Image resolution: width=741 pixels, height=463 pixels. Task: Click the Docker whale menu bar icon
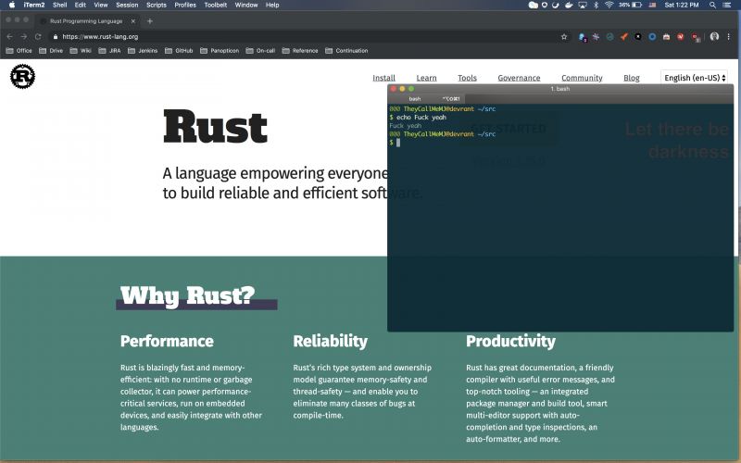[x=569, y=5]
